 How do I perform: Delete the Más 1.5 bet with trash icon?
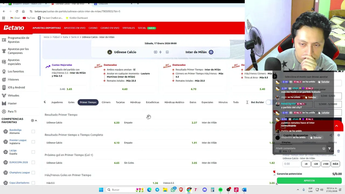click(339, 151)
